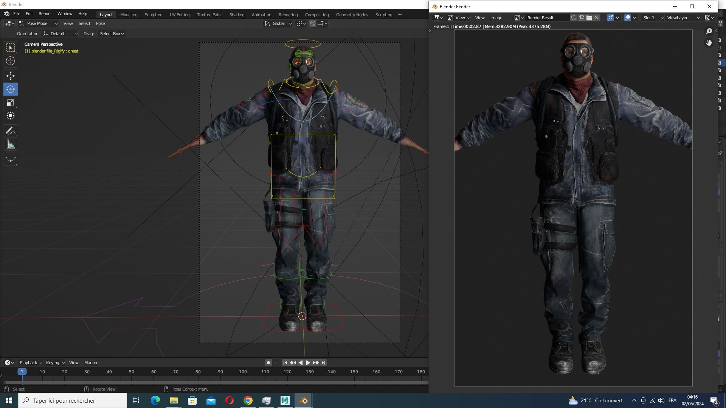Open the display channels dropdown in Render window
The width and height of the screenshot is (726, 408).
tap(709, 18)
